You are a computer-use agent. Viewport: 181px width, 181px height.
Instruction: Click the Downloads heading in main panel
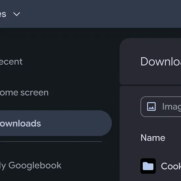[161, 62]
